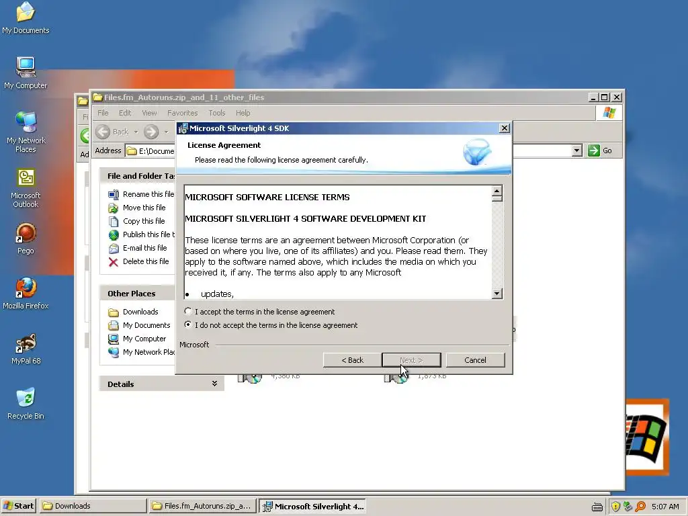The width and height of the screenshot is (688, 516).
Task: Click Explorer Back arrow icon
Action: 103,132
